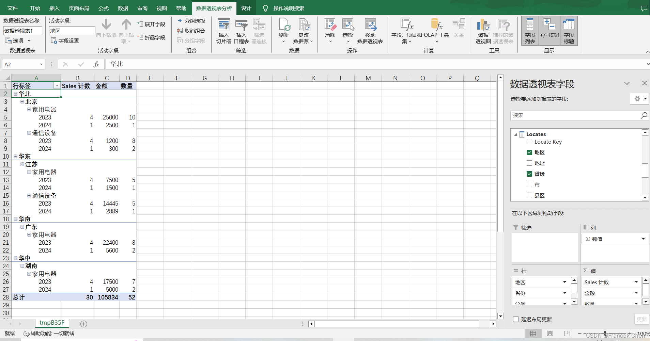Click Collapse Field (折叠字段)

[x=151, y=37]
